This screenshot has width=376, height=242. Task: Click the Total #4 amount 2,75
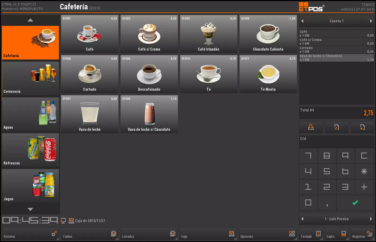[x=368, y=113]
